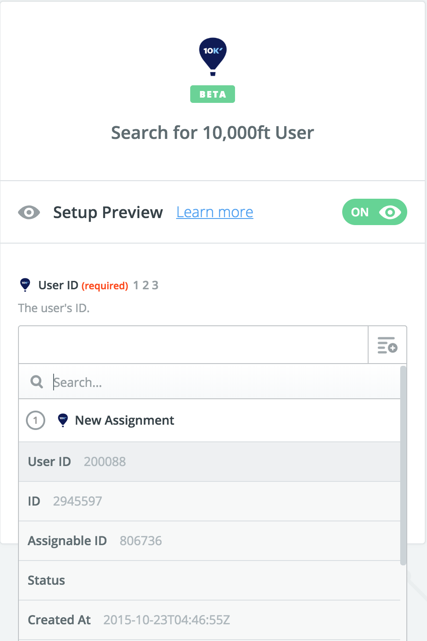
Task: Focus the Search... field in dropdown
Action: [220, 382]
